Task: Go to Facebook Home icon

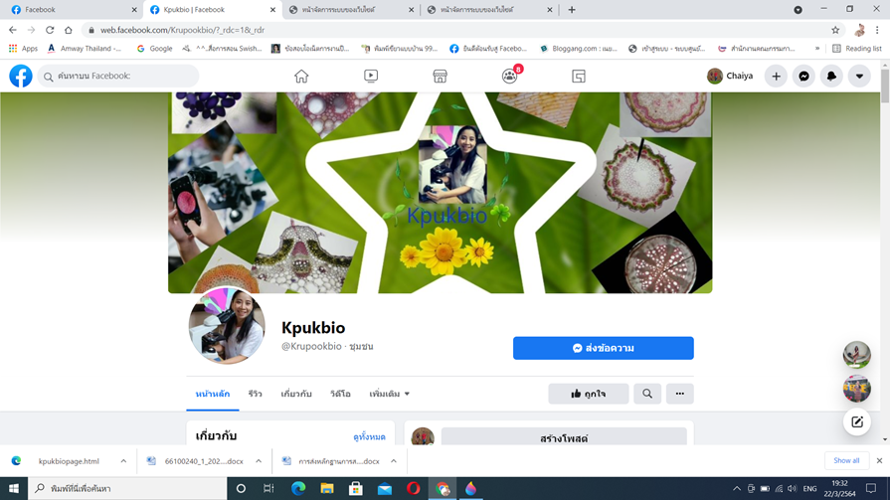Action: (x=301, y=77)
